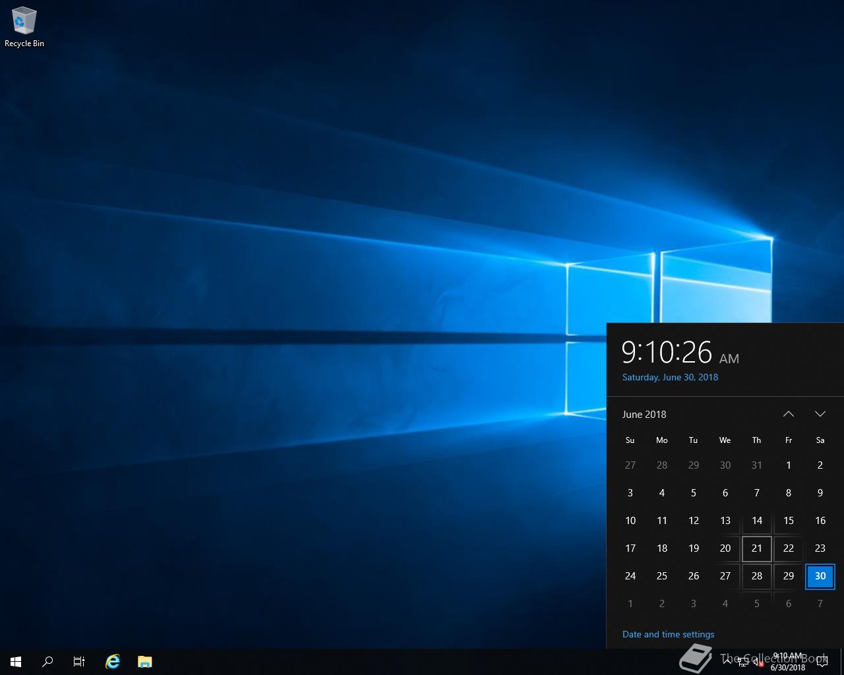Select grayed July 3 in last row

tap(694, 604)
